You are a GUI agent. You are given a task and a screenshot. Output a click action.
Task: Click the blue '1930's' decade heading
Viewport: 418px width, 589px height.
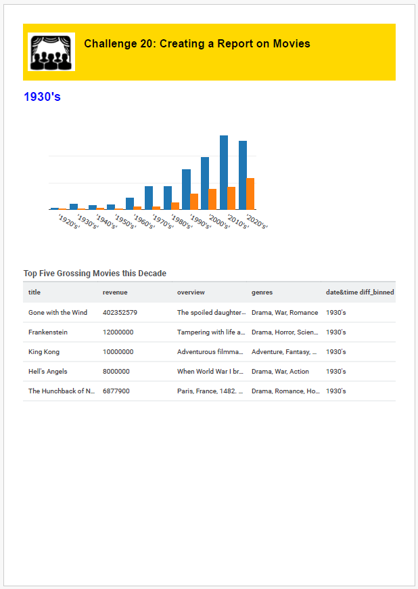click(42, 97)
